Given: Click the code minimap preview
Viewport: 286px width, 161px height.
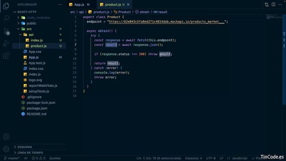Looking at the screenshot, I should (274, 17).
